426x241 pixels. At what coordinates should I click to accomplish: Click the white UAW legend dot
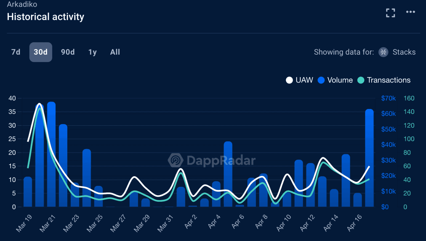point(289,80)
